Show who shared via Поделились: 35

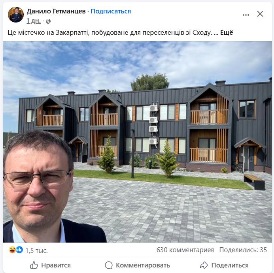[243, 250]
